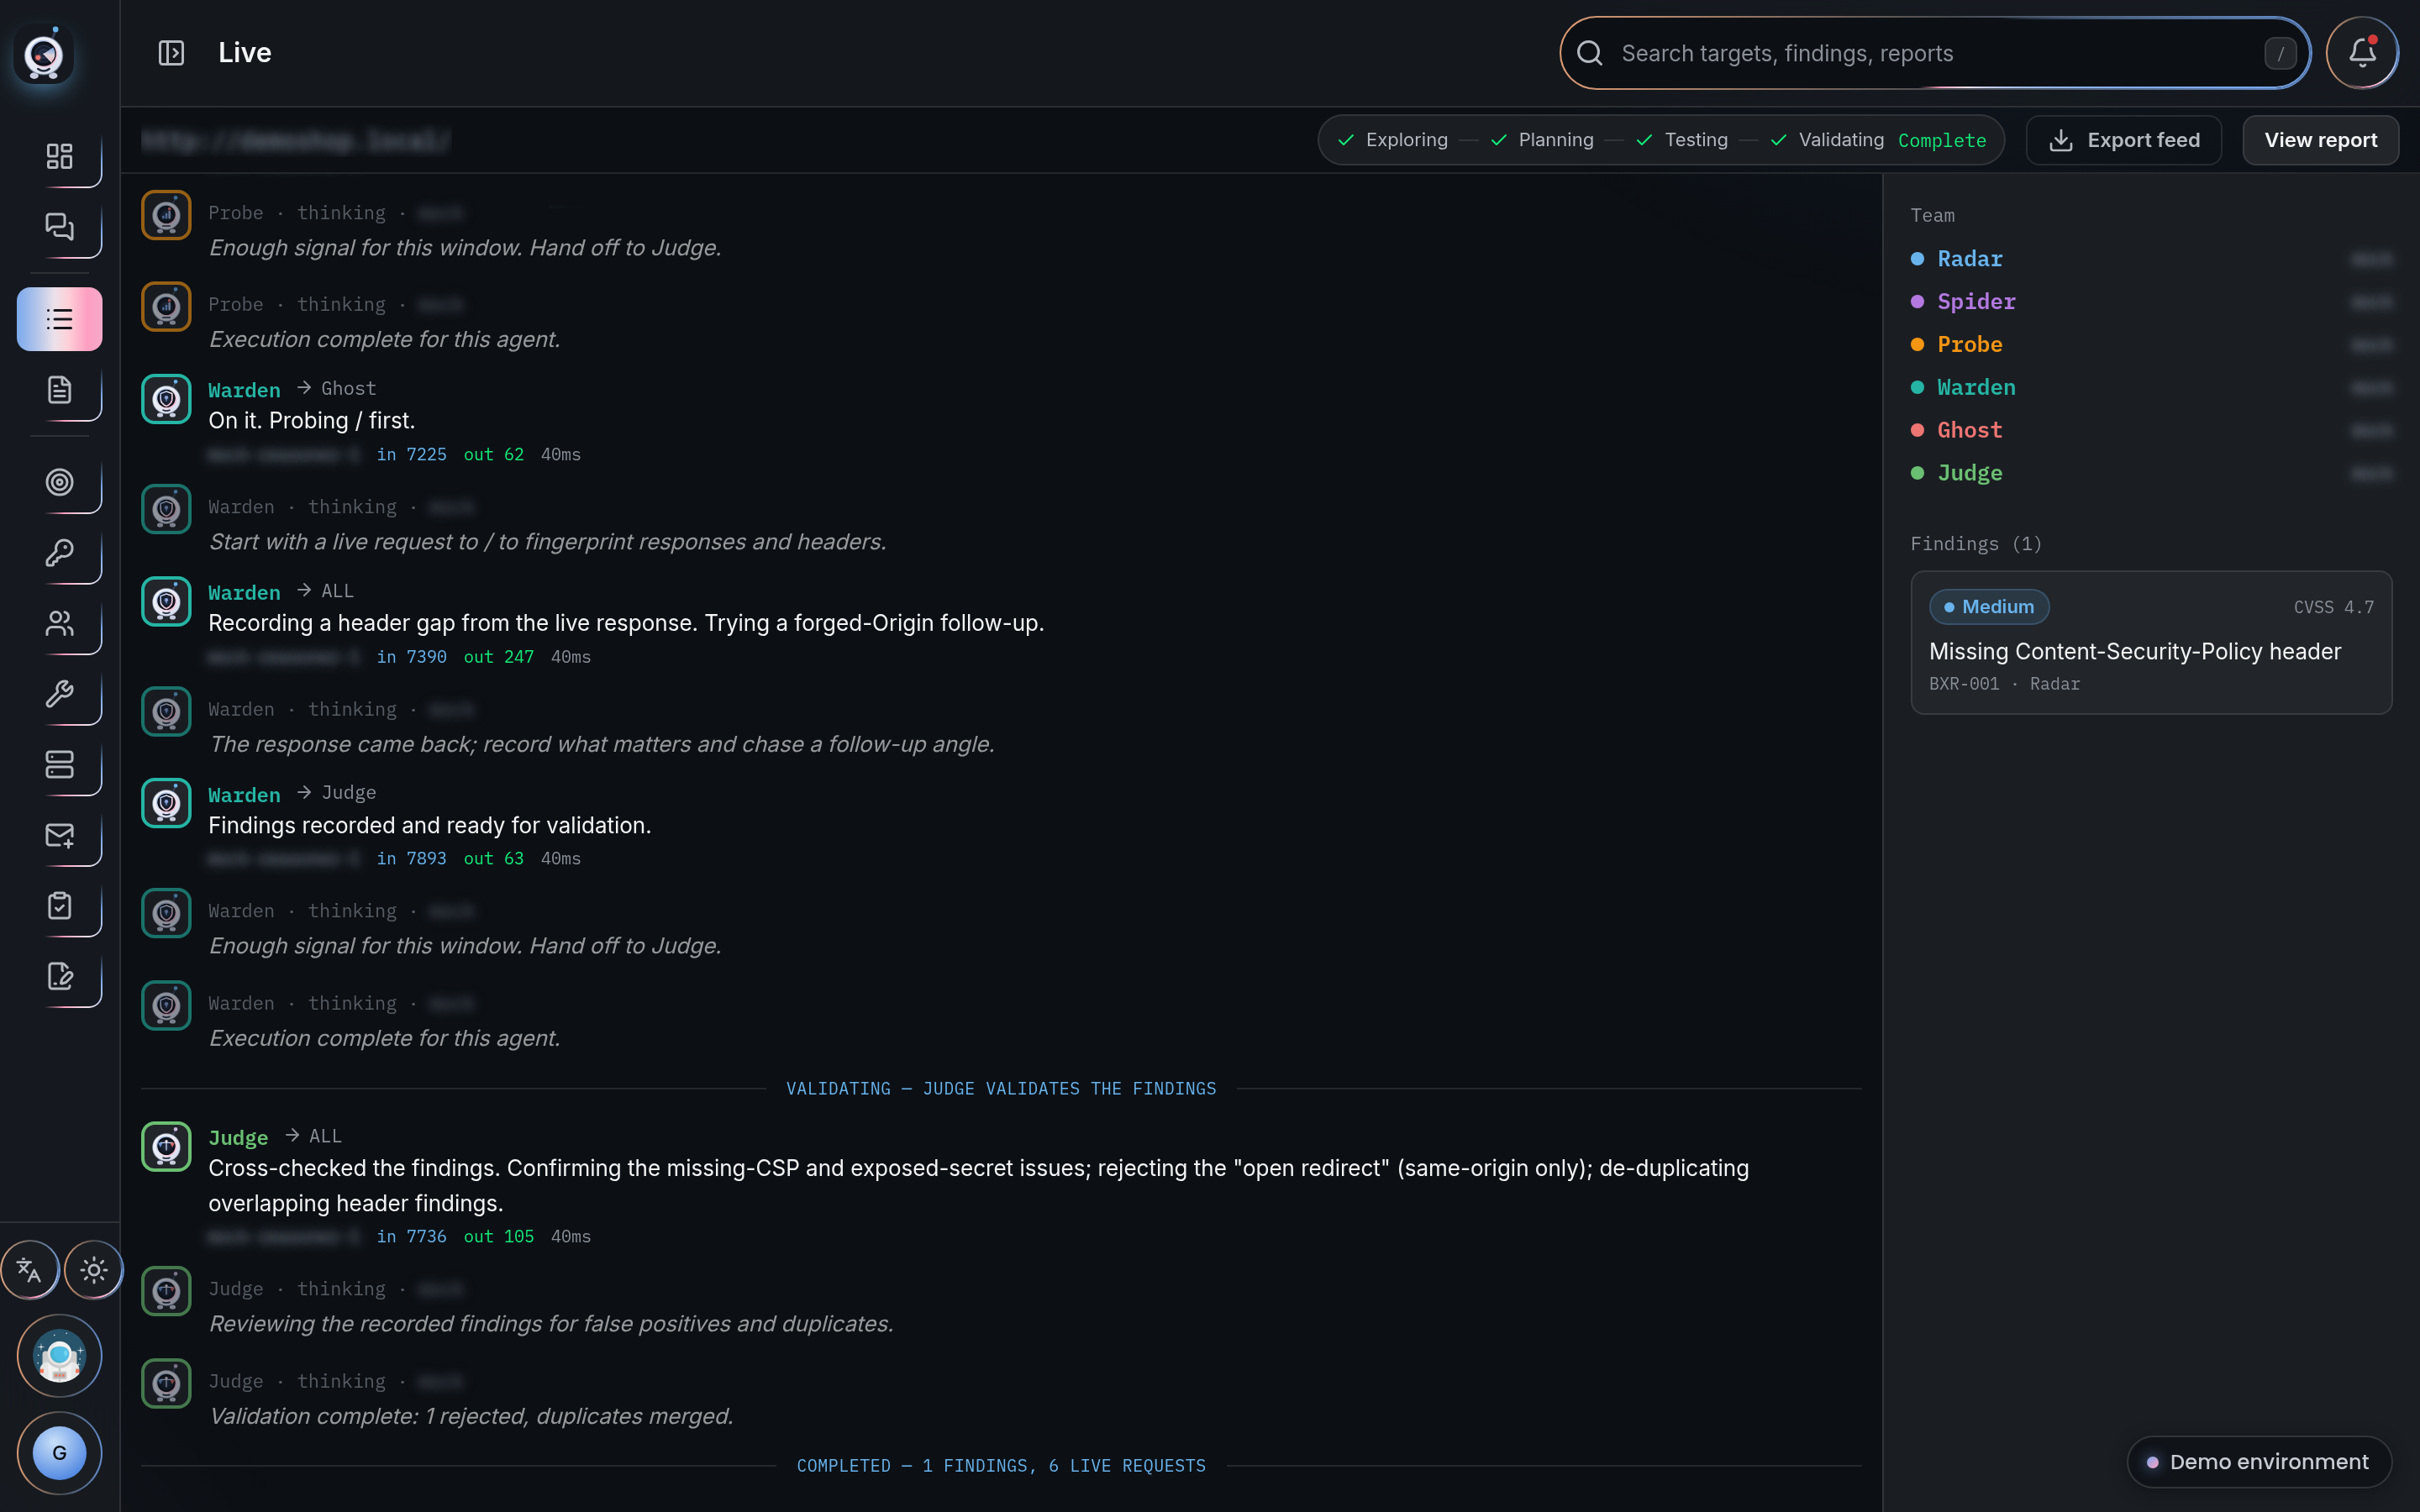Select the Testing phase step
The width and height of the screenshot is (2420, 1512).
click(x=1682, y=140)
